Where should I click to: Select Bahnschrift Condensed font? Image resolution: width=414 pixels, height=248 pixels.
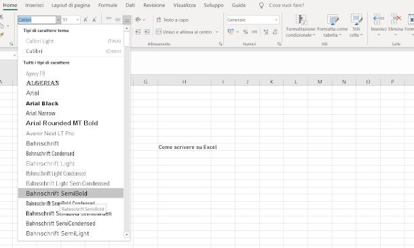(71, 154)
